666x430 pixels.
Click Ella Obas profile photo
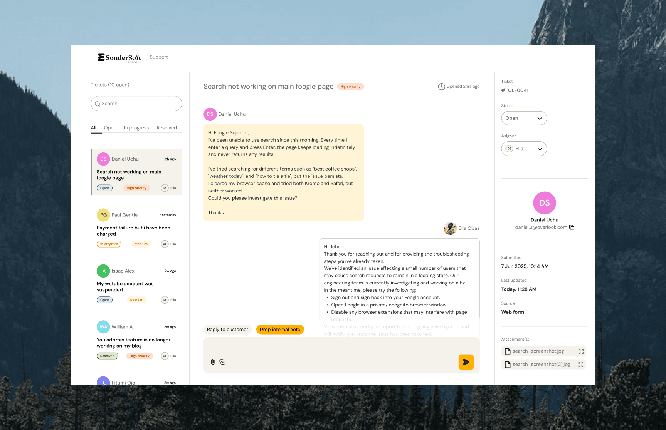point(450,228)
